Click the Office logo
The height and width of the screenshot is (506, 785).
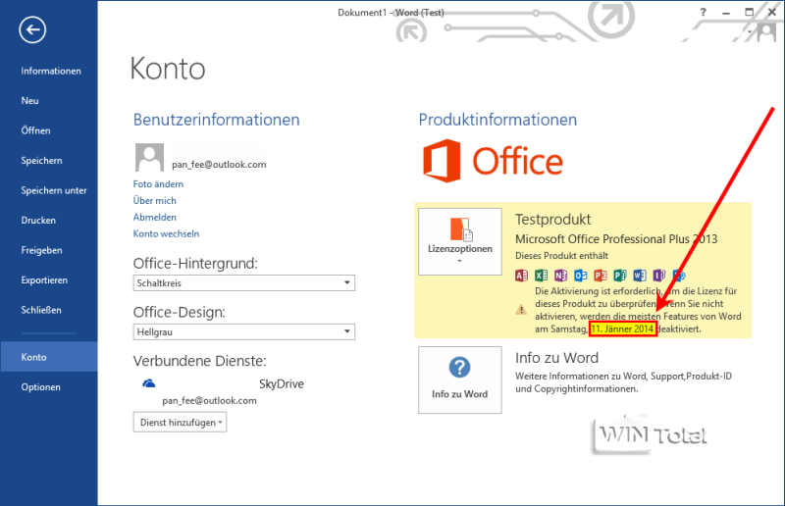point(493,161)
